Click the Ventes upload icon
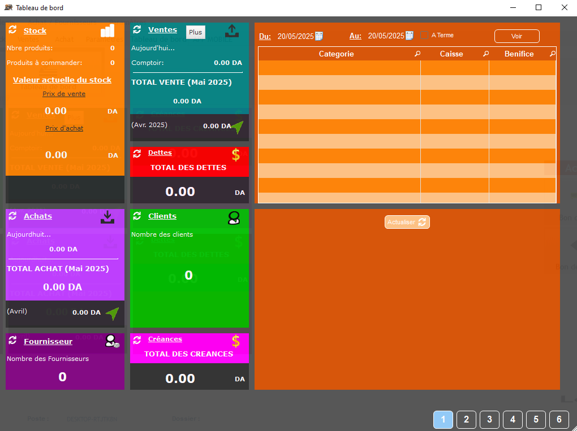The width and height of the screenshot is (577, 431). 232,31
